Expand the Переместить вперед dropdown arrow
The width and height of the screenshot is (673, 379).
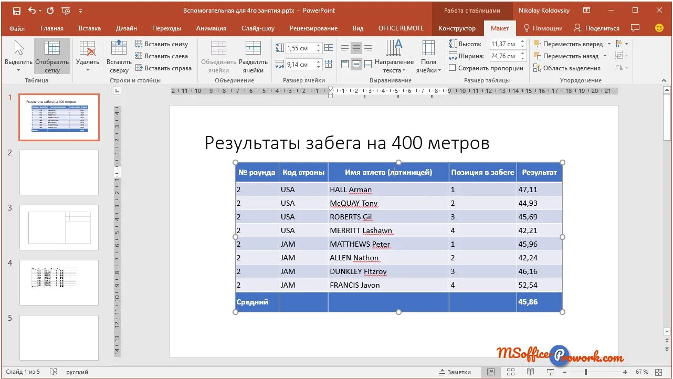coord(609,44)
